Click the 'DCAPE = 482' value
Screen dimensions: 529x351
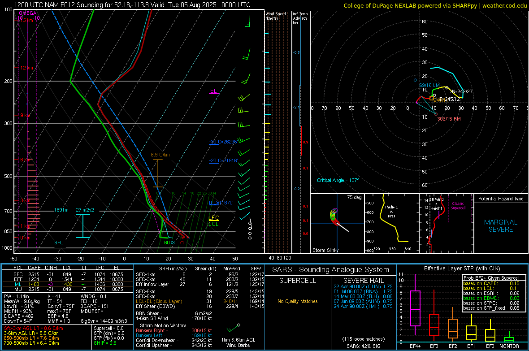tap(18, 316)
